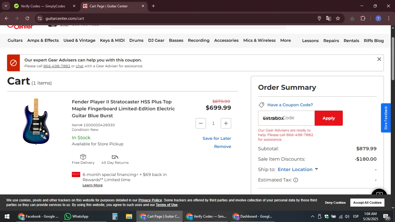Open the Recording menu
The width and height of the screenshot is (395, 222).
pos(199,40)
